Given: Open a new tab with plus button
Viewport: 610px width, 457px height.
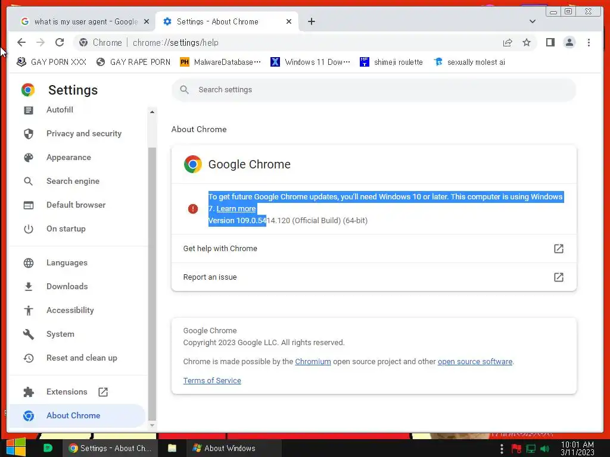Looking at the screenshot, I should [311, 21].
